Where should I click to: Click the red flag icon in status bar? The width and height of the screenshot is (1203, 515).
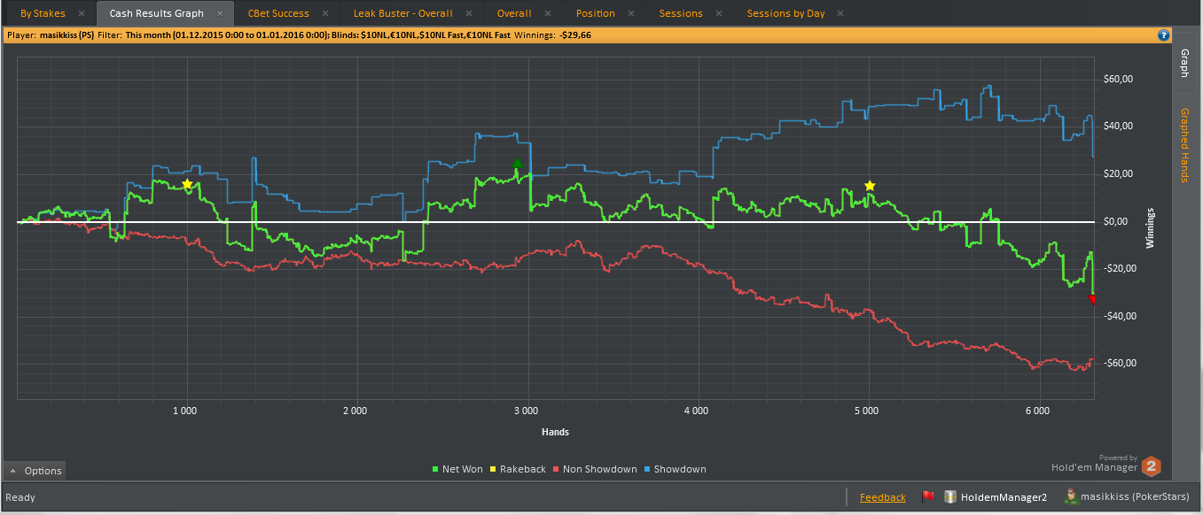(928, 497)
